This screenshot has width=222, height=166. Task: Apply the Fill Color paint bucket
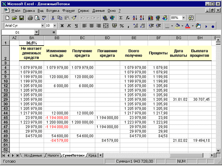pos(178,26)
